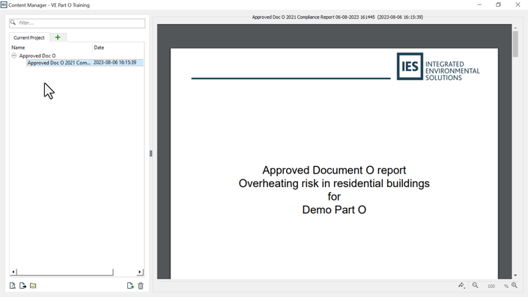
Task: Click the right arrow of the horizontal scrollbar
Action: pyautogui.click(x=140, y=272)
